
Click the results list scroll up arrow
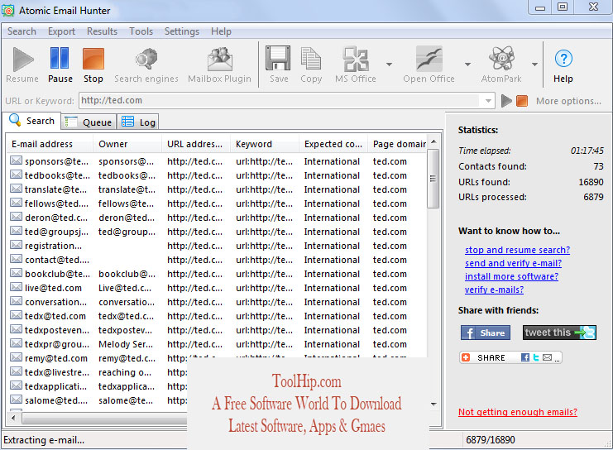(433, 141)
